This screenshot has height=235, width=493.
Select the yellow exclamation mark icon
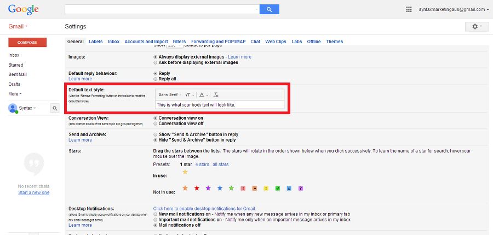pyautogui.click(x=266, y=189)
